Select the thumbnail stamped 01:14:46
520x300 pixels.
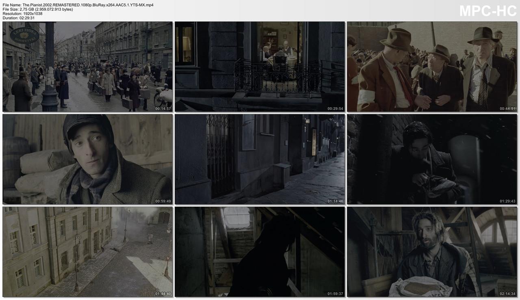point(260,159)
